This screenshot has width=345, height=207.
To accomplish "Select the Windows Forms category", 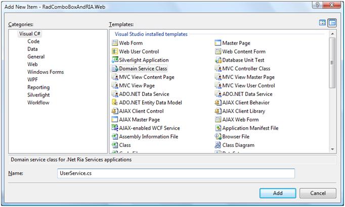I will 46,72.
